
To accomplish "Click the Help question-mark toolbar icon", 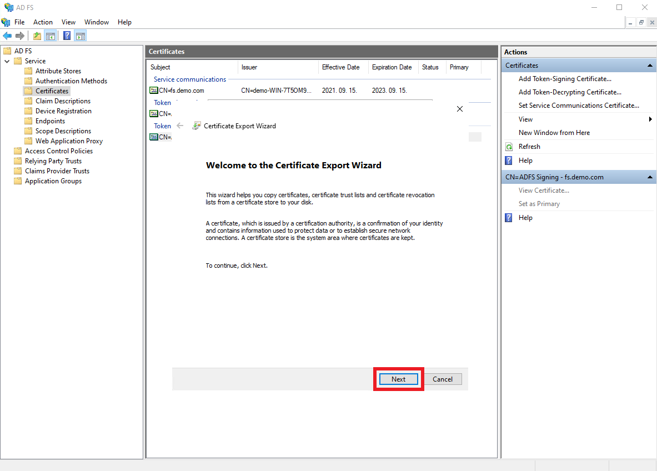I will 67,36.
